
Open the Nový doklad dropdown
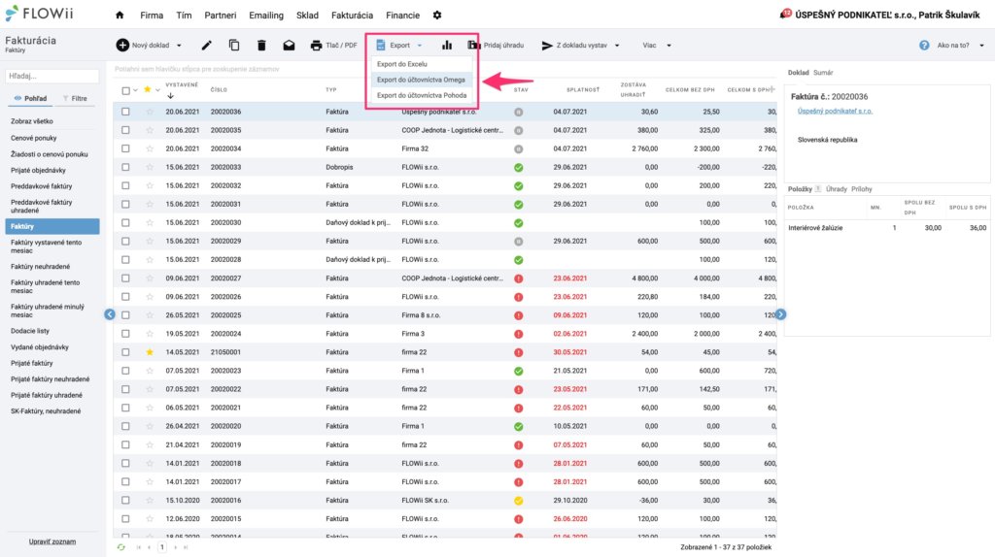179,46
